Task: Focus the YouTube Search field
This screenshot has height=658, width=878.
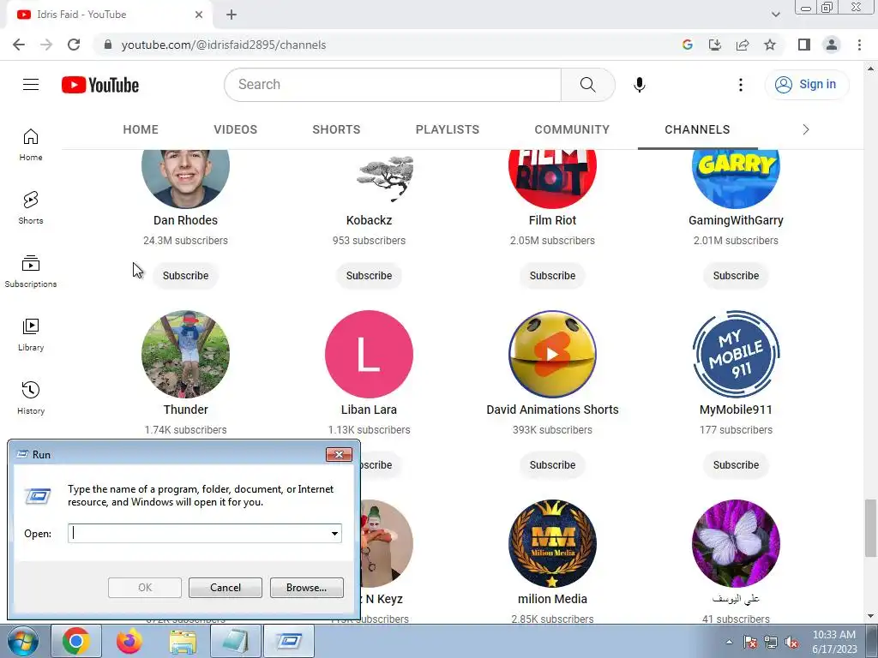Action: [393, 85]
